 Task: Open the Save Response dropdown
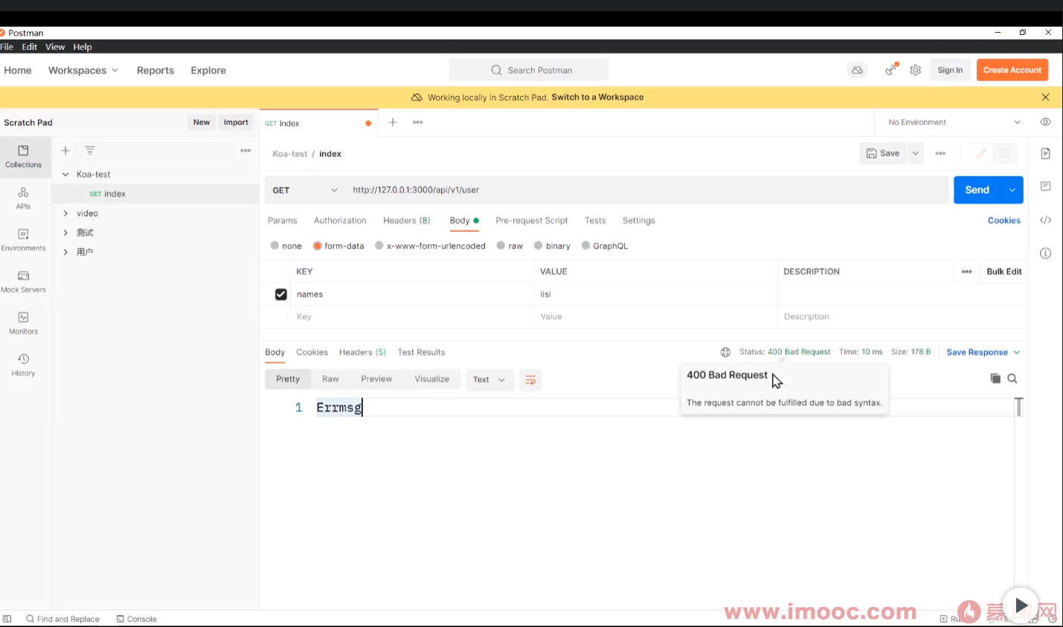(x=983, y=353)
